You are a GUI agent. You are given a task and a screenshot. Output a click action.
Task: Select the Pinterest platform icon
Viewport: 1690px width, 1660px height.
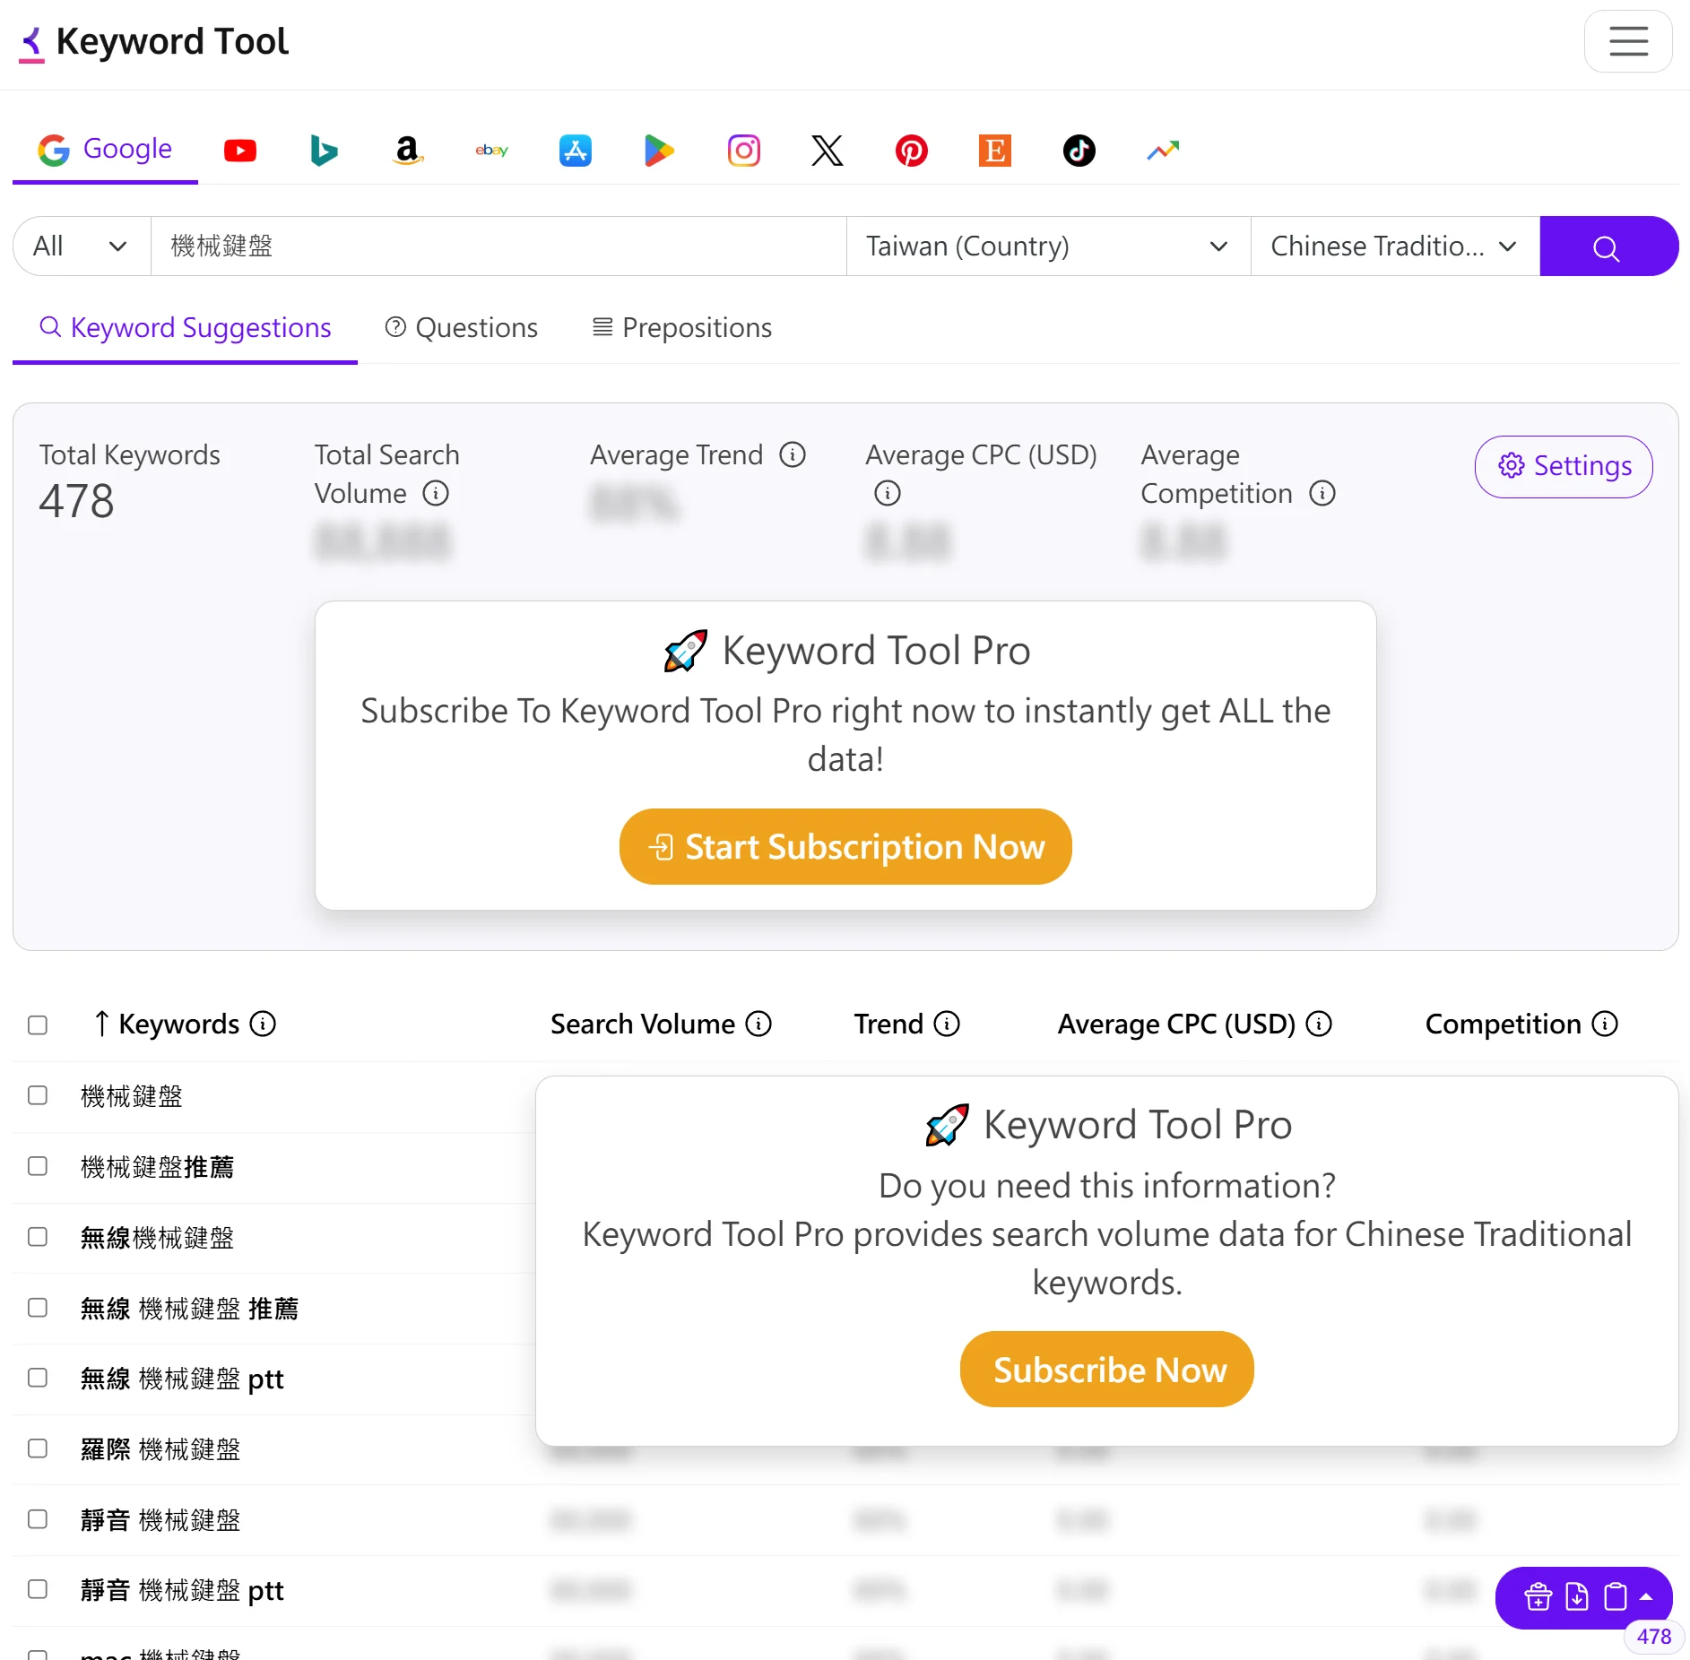point(911,151)
